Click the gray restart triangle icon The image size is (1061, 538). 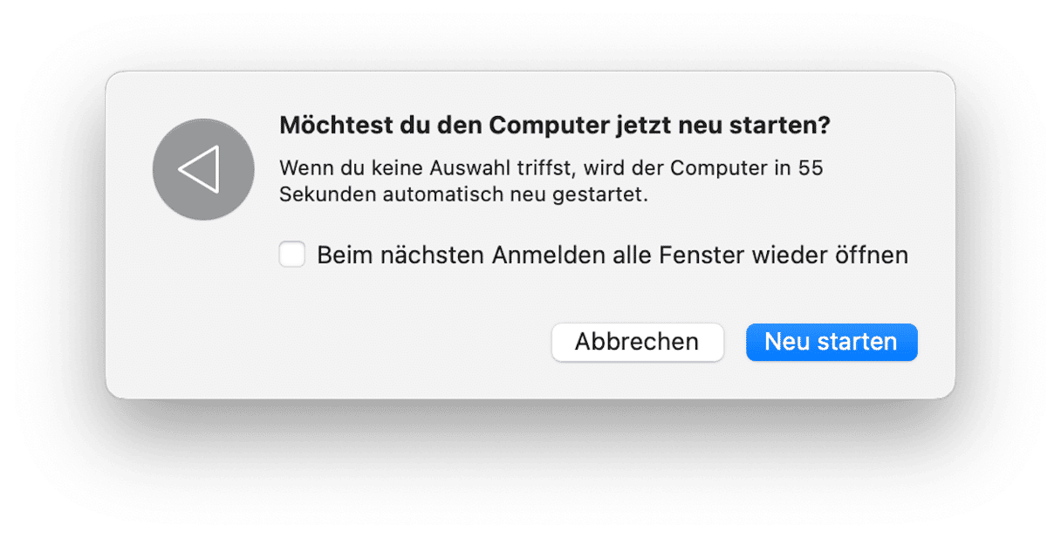coord(202,169)
